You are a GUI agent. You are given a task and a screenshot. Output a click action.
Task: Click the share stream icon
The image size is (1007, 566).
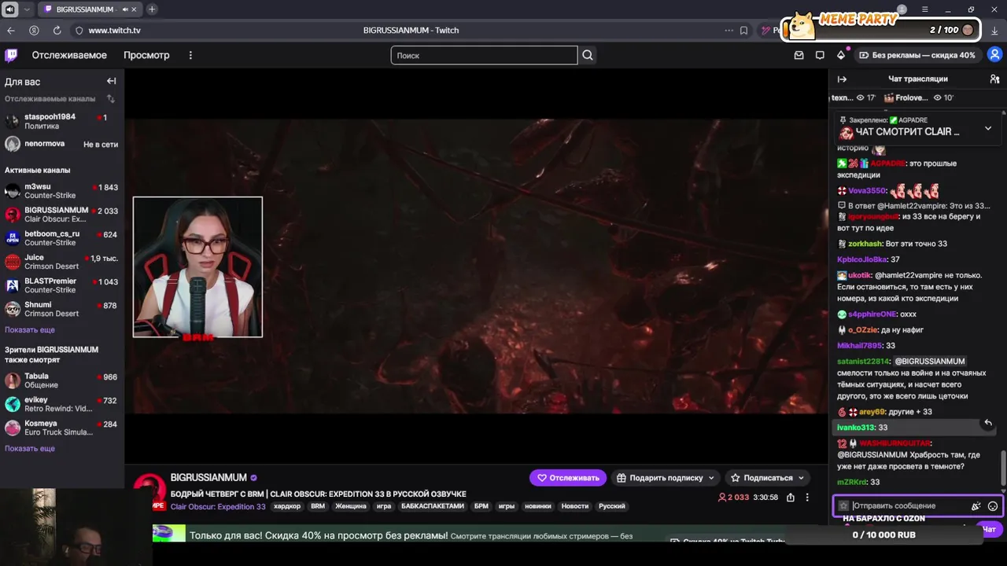(791, 498)
